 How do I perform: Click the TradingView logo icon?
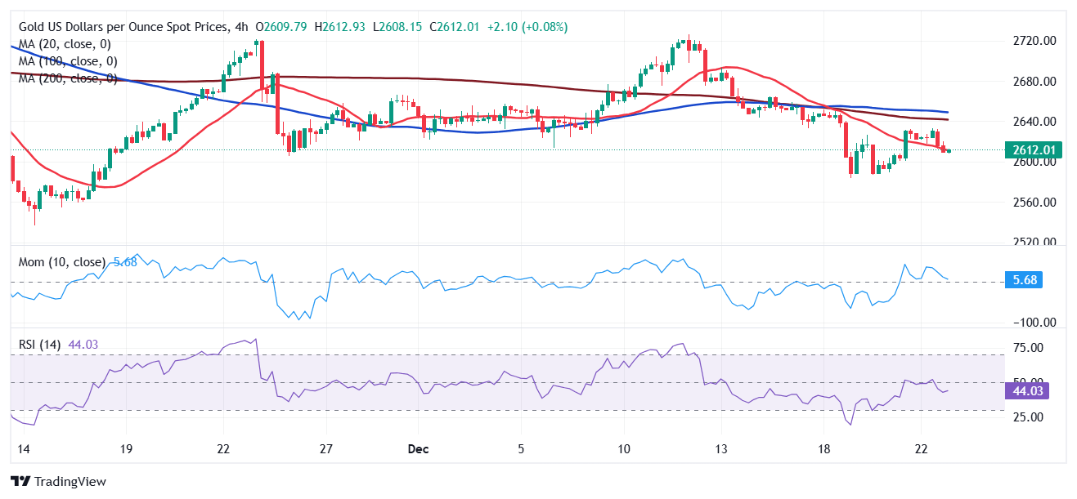click(20, 481)
